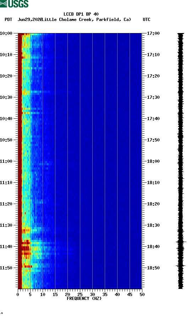Click the 17:50 UTC time label
The image size is (196, 317).
pyautogui.click(x=153, y=140)
